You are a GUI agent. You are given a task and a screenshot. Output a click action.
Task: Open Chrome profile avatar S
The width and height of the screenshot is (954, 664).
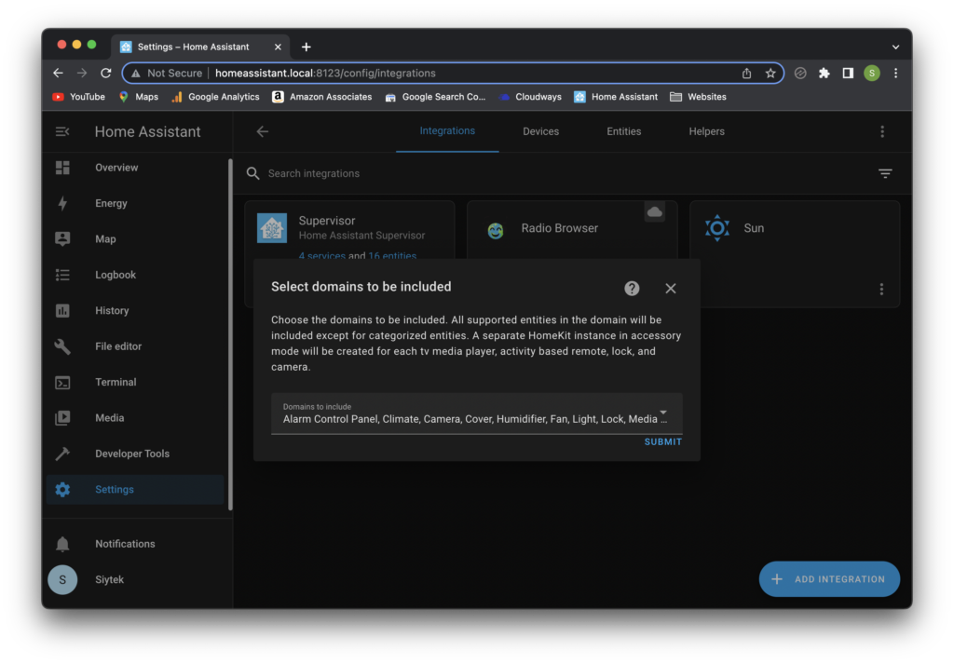[x=872, y=73]
